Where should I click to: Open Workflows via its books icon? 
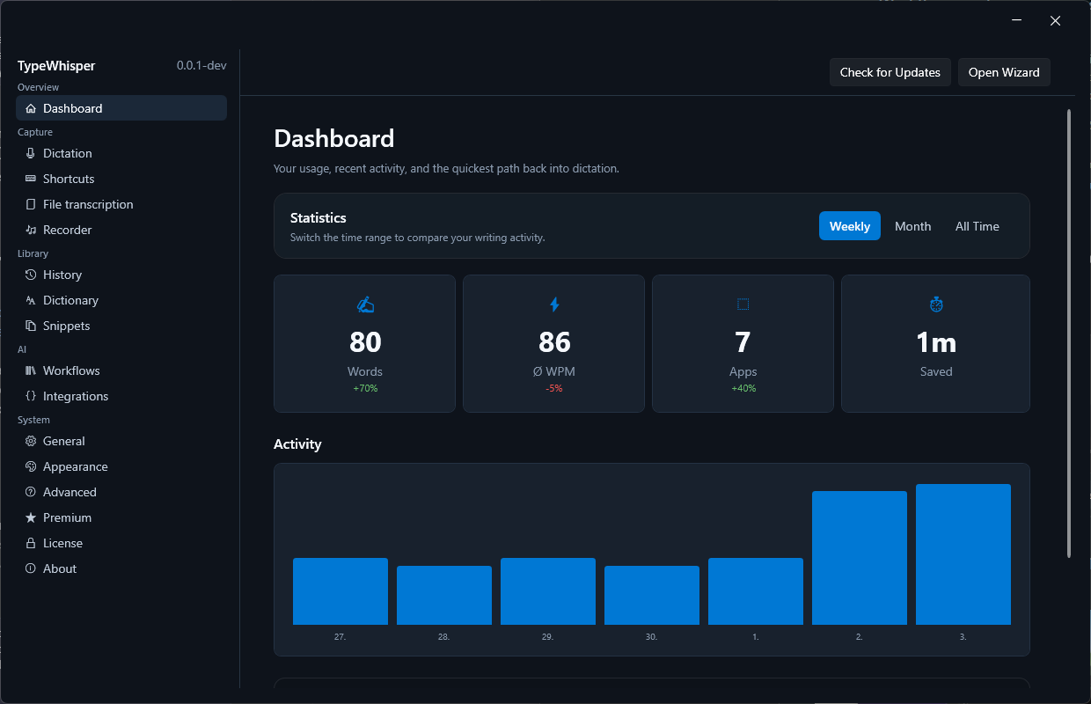31,370
